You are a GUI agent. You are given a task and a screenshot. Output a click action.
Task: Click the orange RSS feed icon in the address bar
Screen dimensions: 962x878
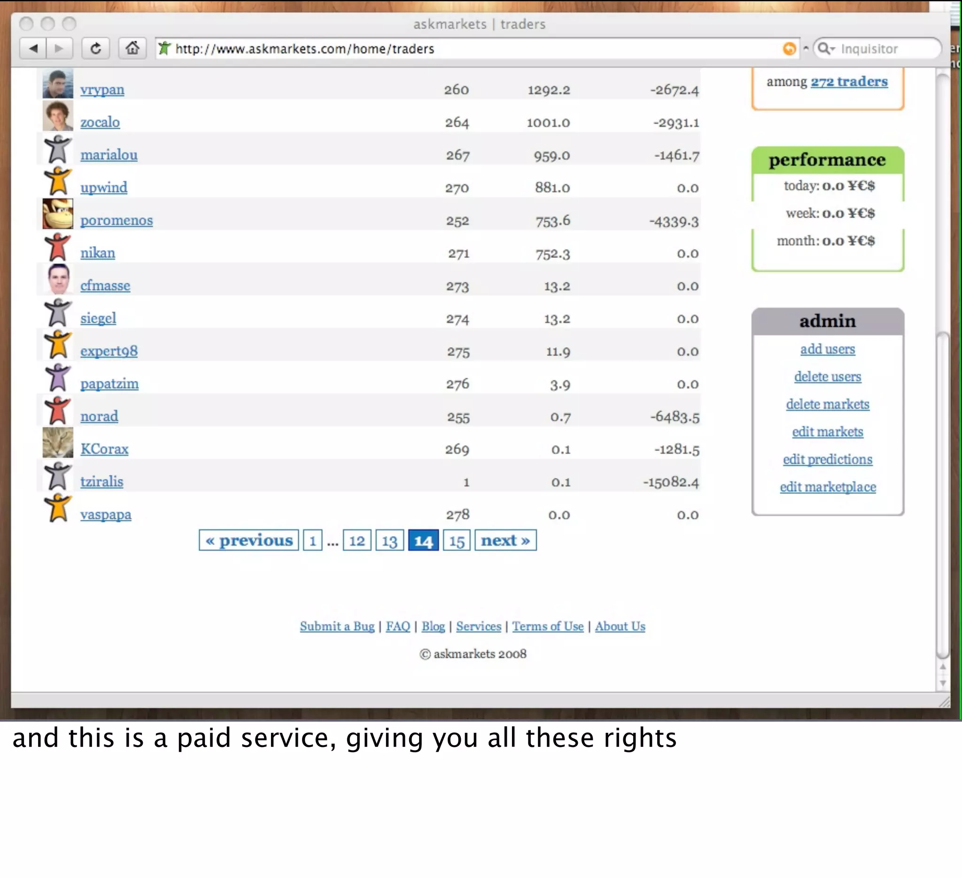pyautogui.click(x=789, y=49)
